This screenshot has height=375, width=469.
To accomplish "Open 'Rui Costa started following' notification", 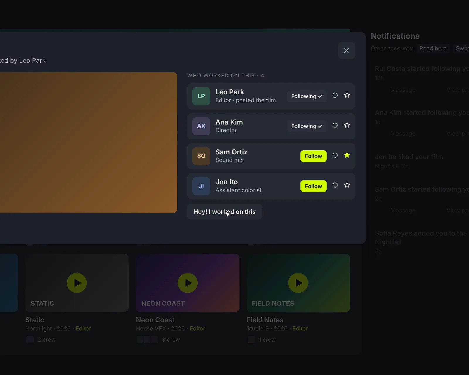I will pos(422,69).
